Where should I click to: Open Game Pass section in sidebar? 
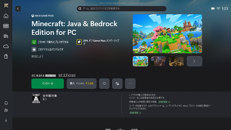click(x=6, y=26)
